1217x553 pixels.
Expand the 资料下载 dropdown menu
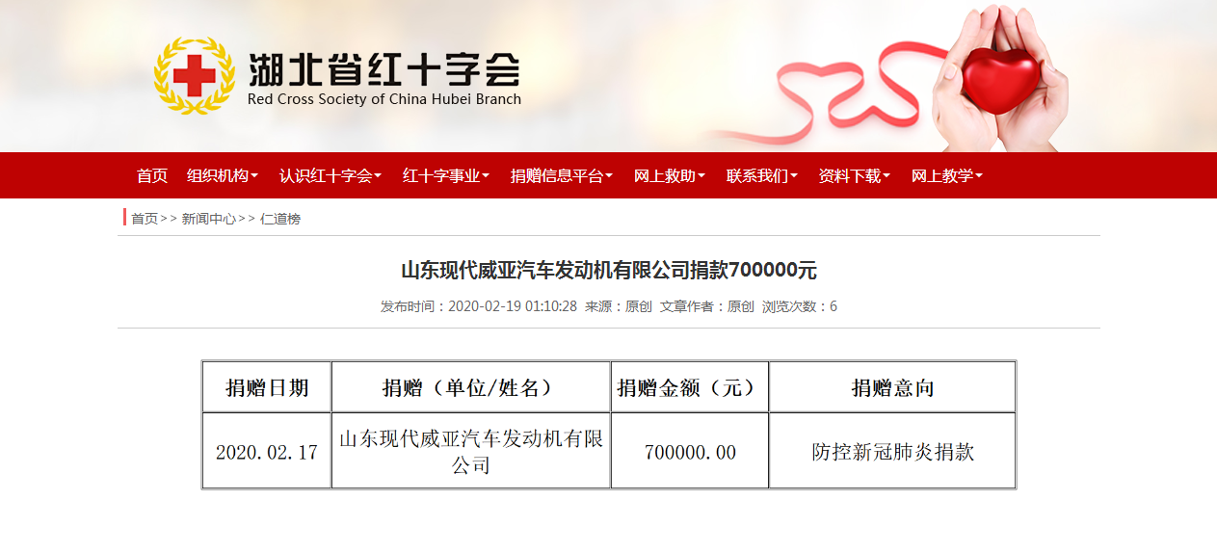click(855, 176)
